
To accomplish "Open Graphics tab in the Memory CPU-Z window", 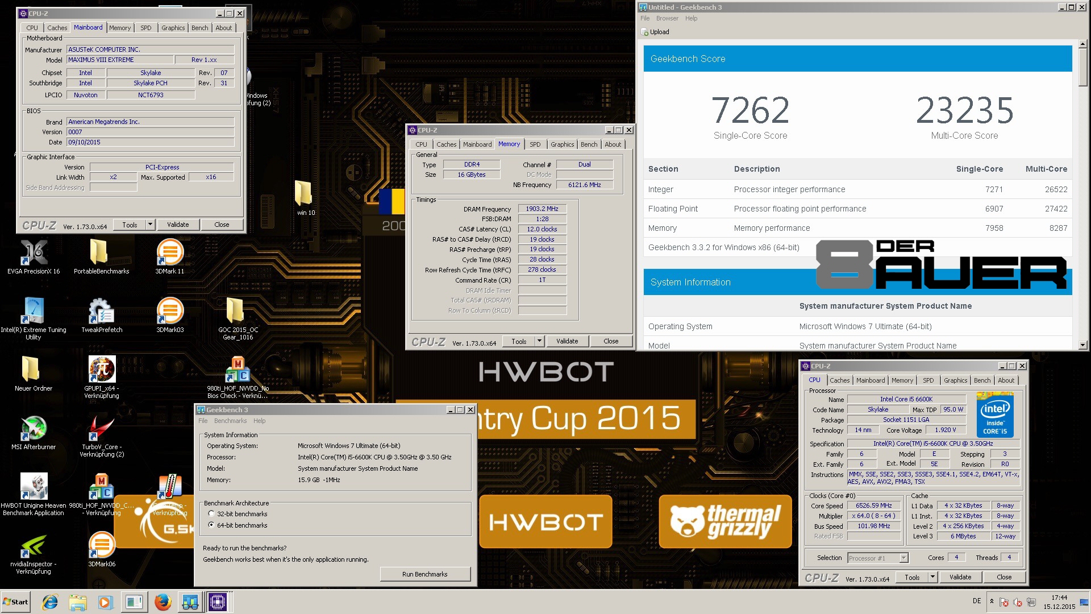I will pos(562,144).
